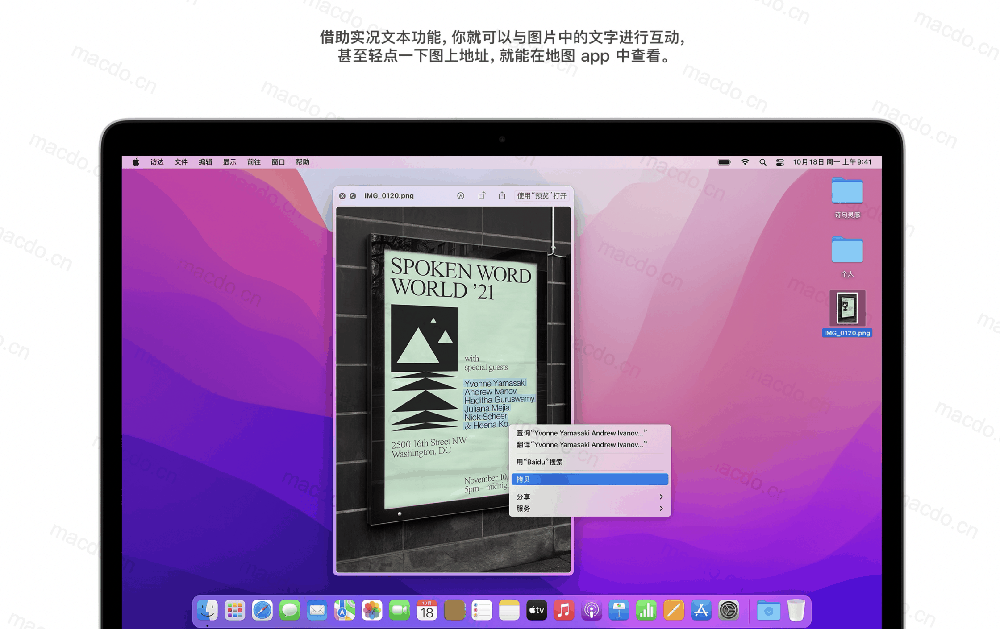Image resolution: width=1000 pixels, height=629 pixels.
Task: Choose 用“Baidu”搜索 in context menu
Action: click(589, 462)
